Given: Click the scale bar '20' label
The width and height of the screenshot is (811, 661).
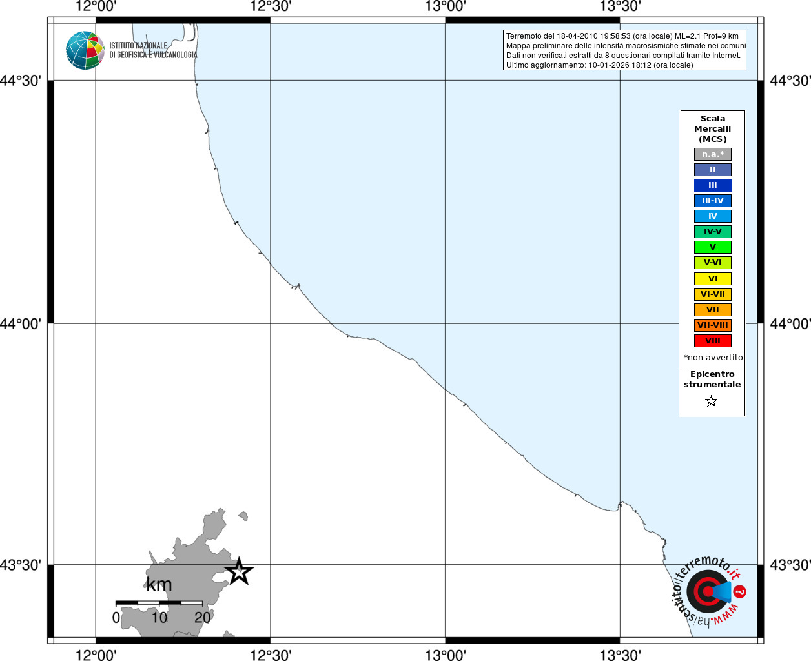Looking at the screenshot, I should point(203,618).
